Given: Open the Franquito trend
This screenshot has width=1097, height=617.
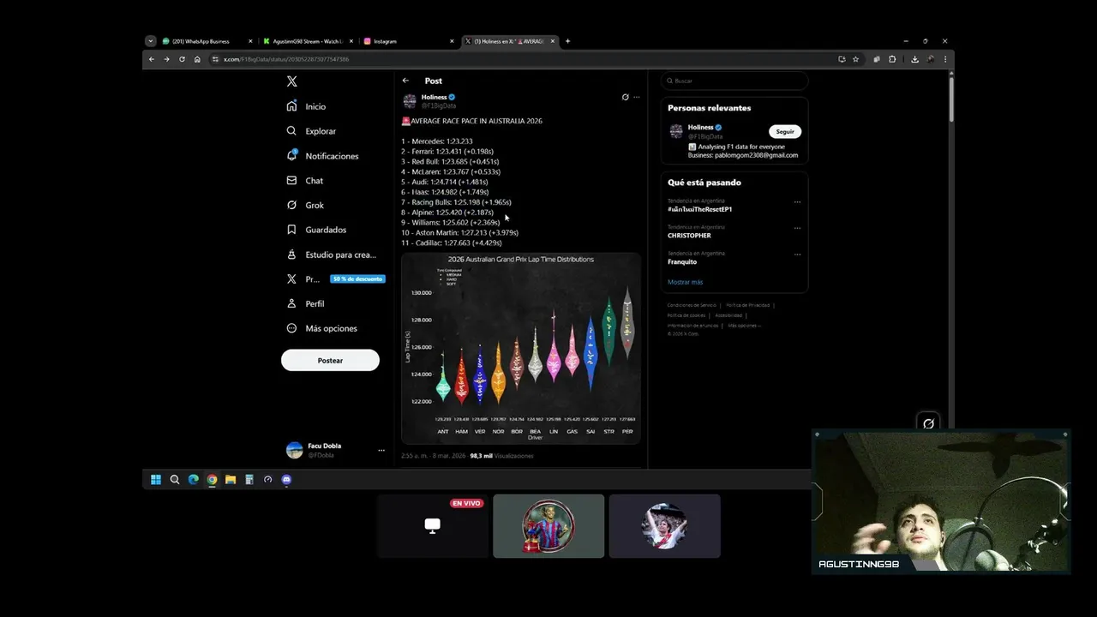Looking at the screenshot, I should [x=682, y=261].
